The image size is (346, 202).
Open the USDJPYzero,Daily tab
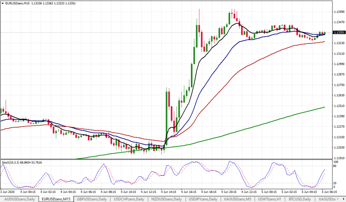pyautogui.click(x=204, y=199)
